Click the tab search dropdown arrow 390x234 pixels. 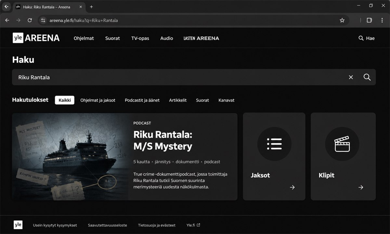coord(6,6)
